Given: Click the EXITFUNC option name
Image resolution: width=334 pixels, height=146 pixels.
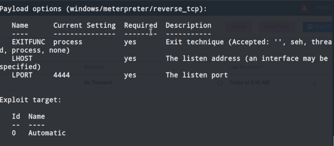Looking at the screenshot, I should coord(28,42).
